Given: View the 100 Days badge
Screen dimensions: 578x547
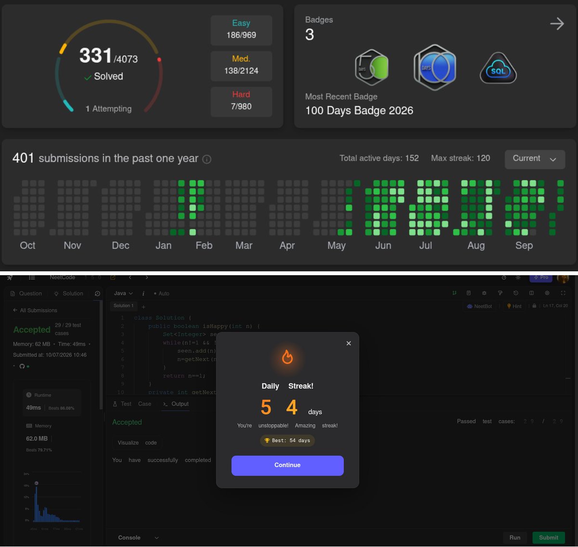Looking at the screenshot, I should coord(434,67).
